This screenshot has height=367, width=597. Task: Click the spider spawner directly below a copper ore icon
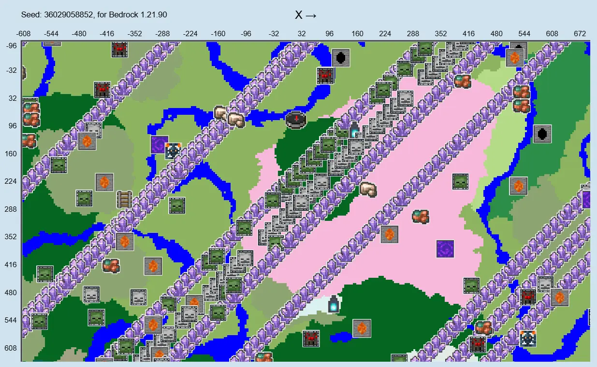478,344
